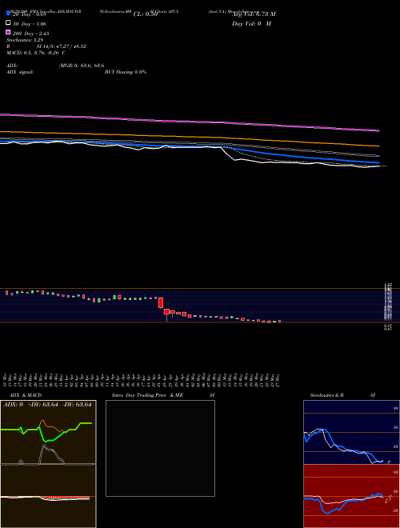Click the large red candlestick in the price strip

(x=161, y=302)
